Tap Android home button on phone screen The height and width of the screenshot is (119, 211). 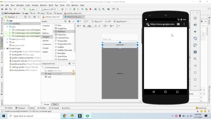(x=166, y=92)
